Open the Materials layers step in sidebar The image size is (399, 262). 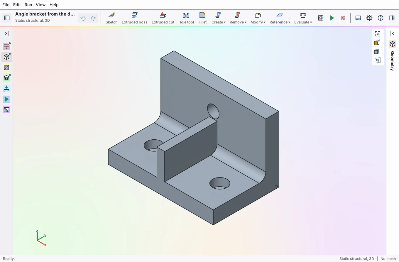coord(6,78)
